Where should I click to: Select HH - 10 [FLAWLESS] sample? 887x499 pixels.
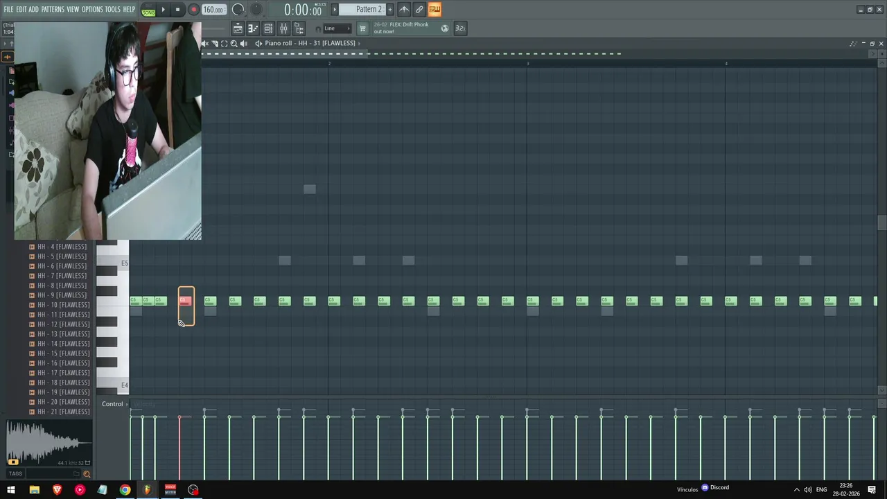(63, 305)
